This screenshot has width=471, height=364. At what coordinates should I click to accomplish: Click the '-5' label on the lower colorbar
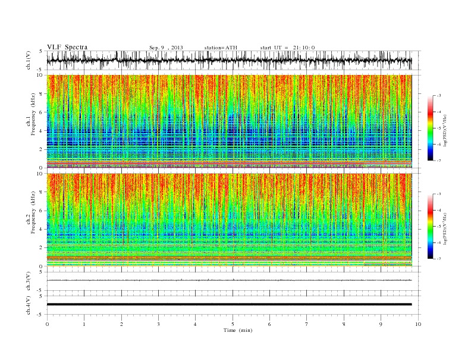438,227
